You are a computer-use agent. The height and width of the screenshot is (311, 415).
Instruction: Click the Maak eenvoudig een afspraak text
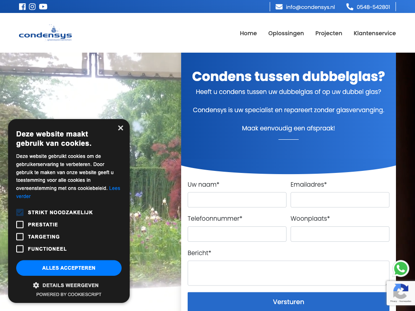point(289,128)
